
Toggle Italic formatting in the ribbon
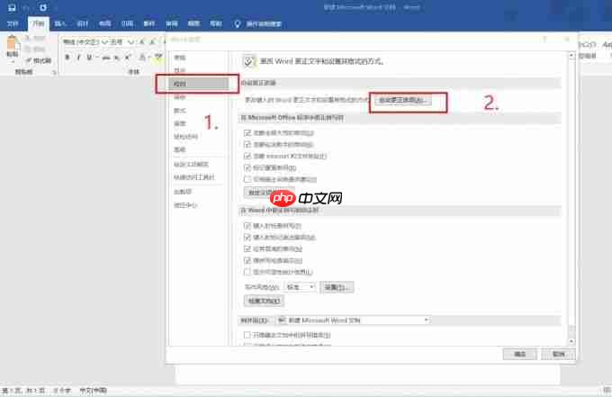pos(78,58)
